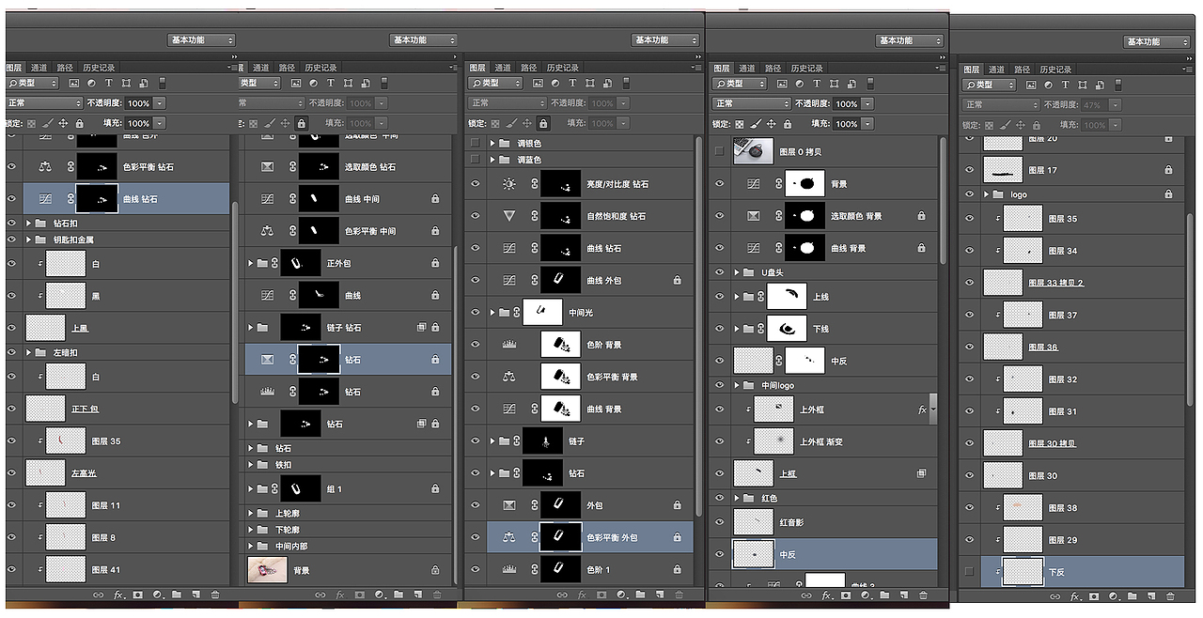
Task: Click mask thumbnail of 曲线 外包 layer
Action: tap(560, 280)
